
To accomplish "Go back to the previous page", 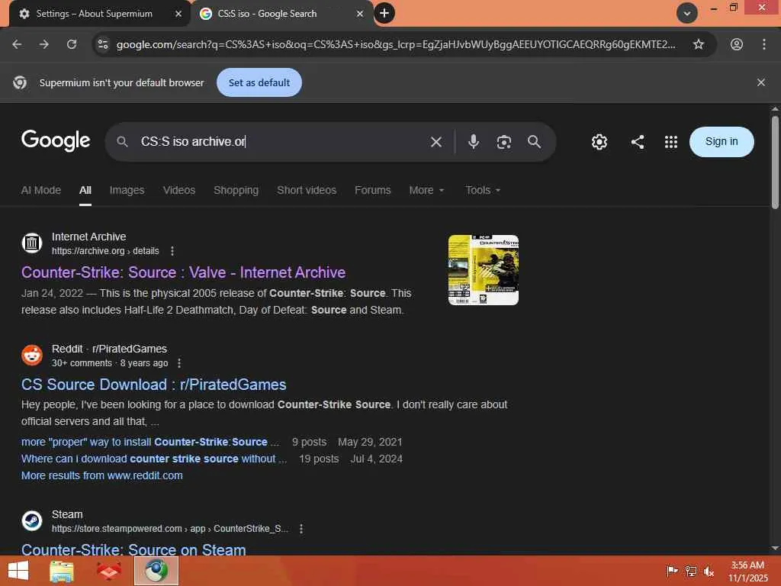I will [x=17, y=44].
